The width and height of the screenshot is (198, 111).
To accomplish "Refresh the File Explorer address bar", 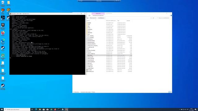I will tap(153, 18).
